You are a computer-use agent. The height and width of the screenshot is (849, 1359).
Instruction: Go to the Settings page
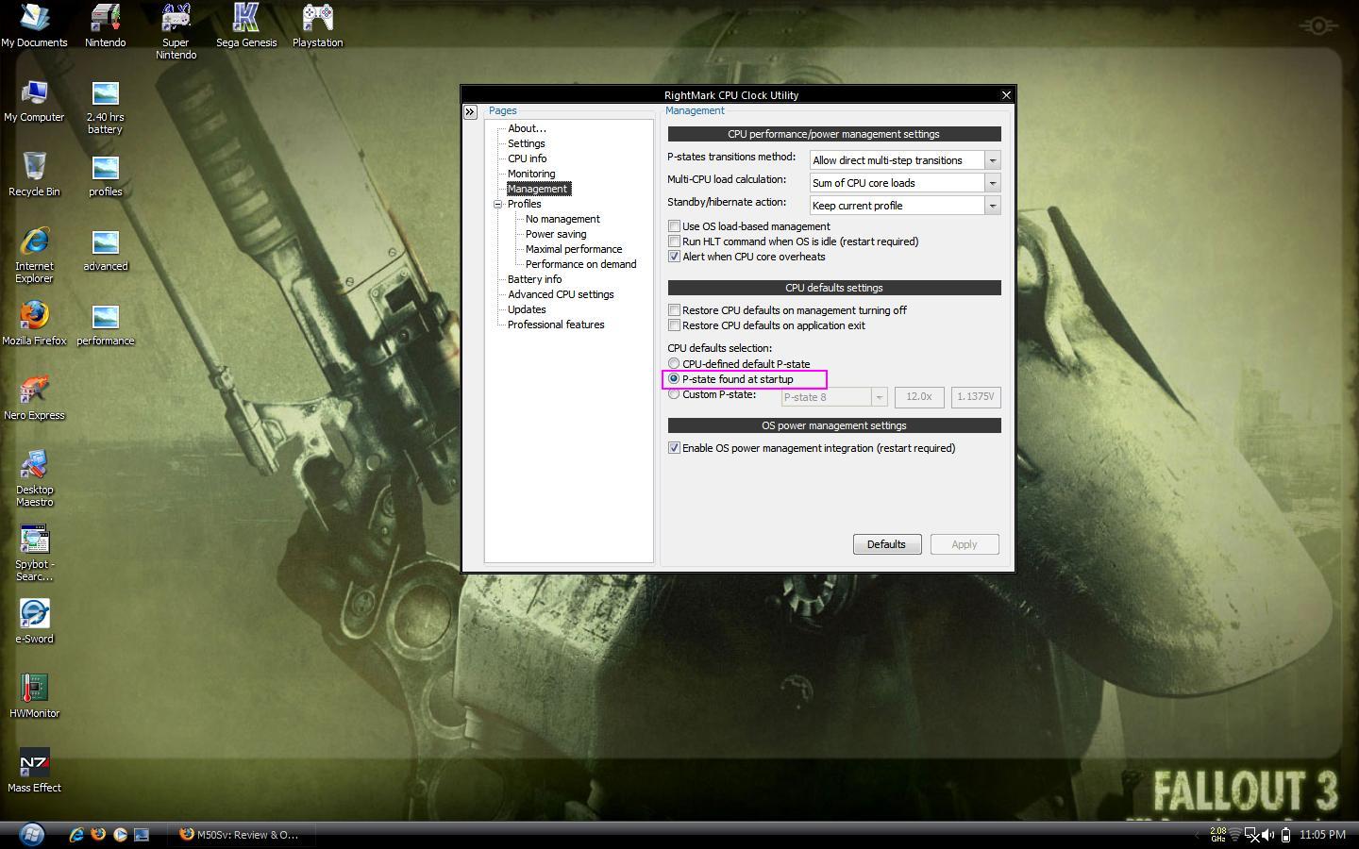(526, 143)
